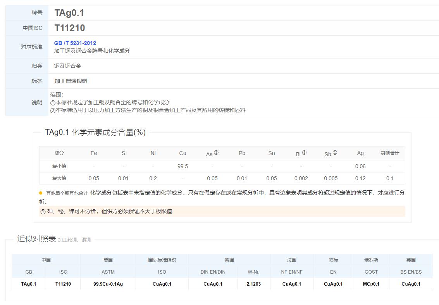Click the Cu minimum value 99.5
Screen dimensions: 439x305
click(182, 166)
